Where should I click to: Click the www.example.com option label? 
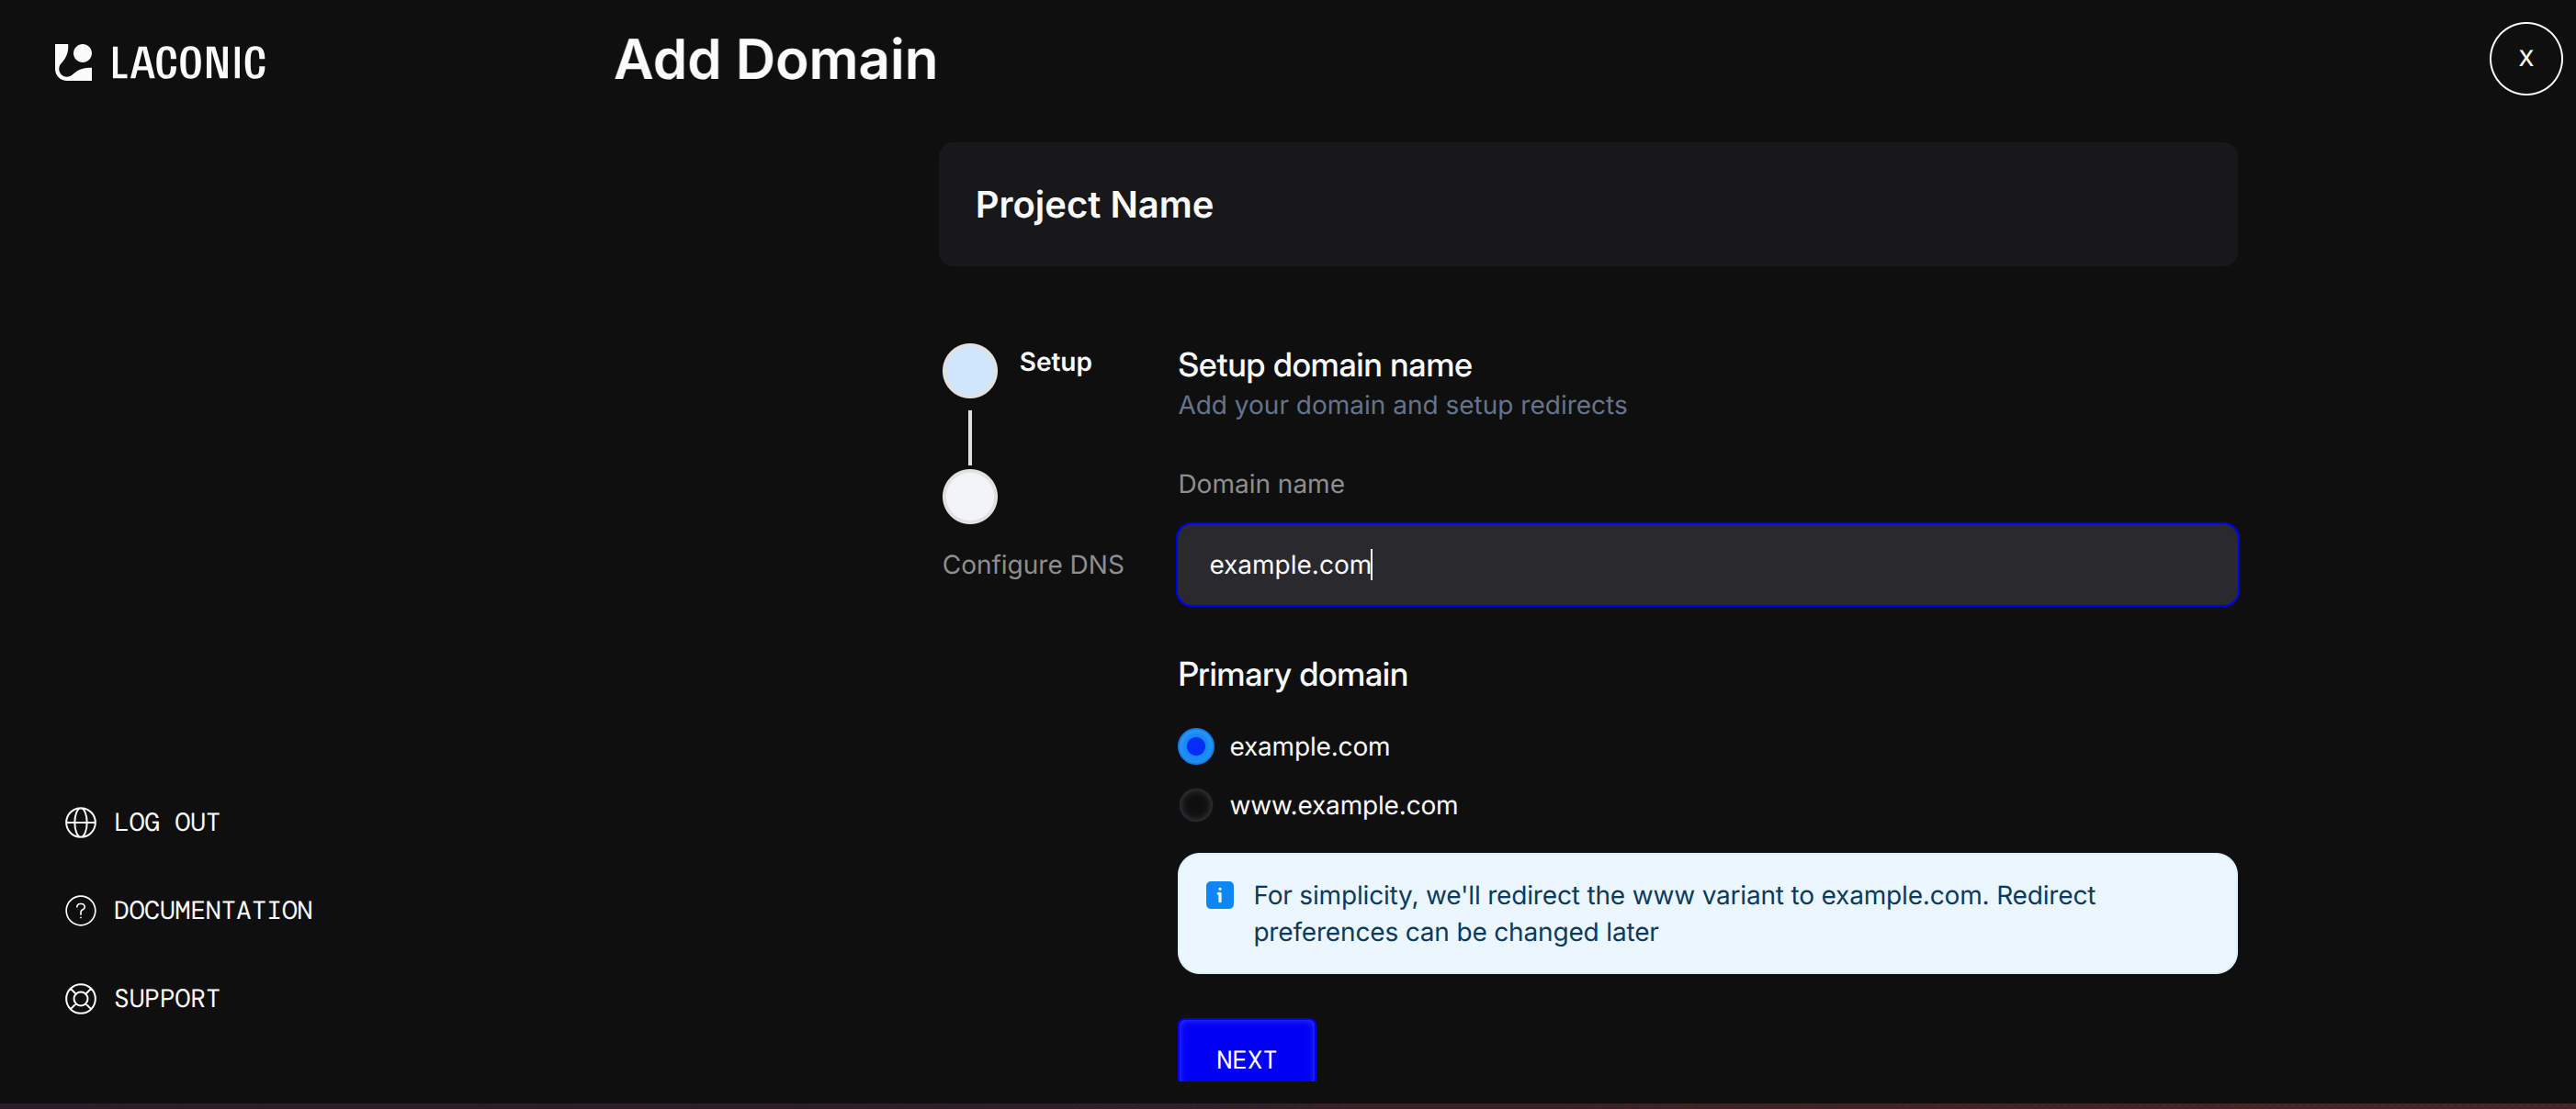(1343, 805)
